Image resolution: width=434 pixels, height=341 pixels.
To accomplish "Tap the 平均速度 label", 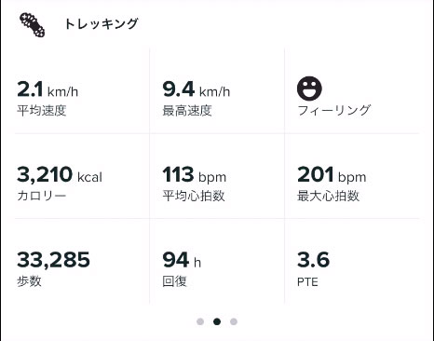I will pyautogui.click(x=42, y=110).
